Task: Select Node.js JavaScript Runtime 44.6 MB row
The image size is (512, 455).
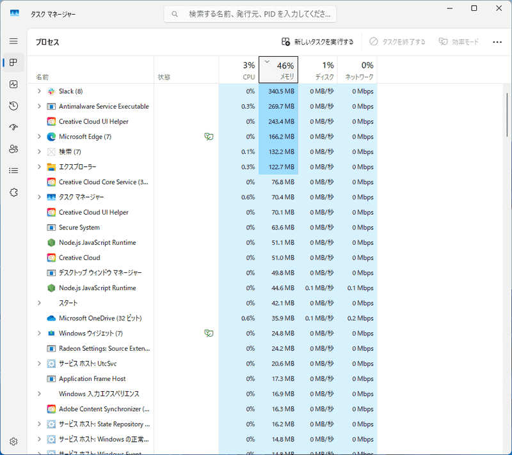Action: (x=202, y=288)
